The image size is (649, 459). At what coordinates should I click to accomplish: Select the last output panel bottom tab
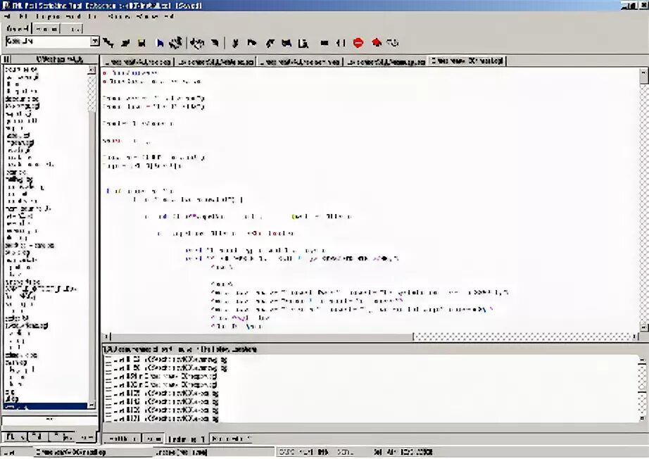230,439
